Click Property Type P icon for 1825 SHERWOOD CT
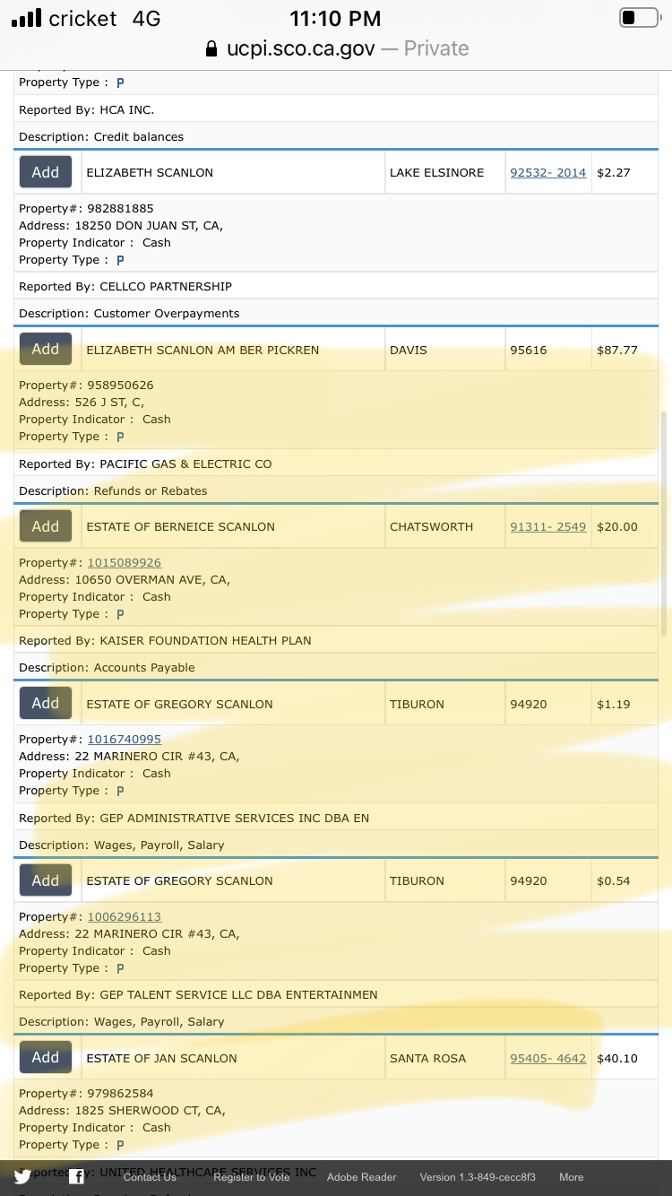Viewport: 672px width, 1196px height. [x=120, y=1145]
